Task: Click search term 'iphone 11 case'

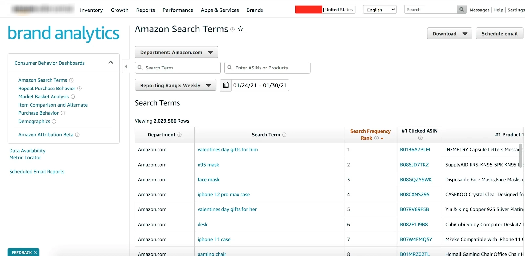Action: click(214, 240)
